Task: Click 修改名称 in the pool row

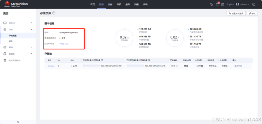Action: point(238,66)
